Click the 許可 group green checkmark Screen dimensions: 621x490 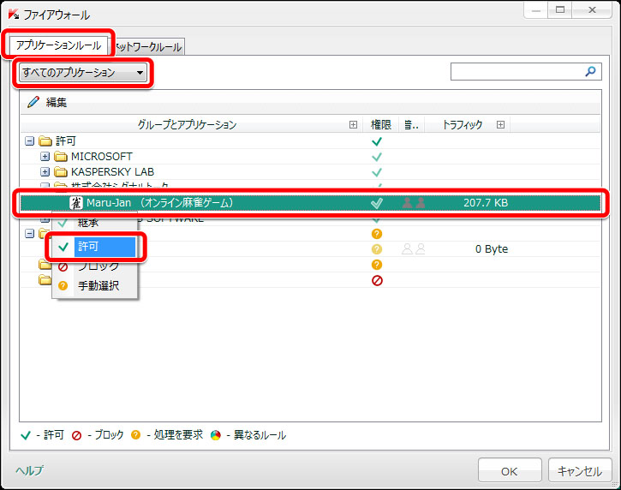tap(377, 141)
